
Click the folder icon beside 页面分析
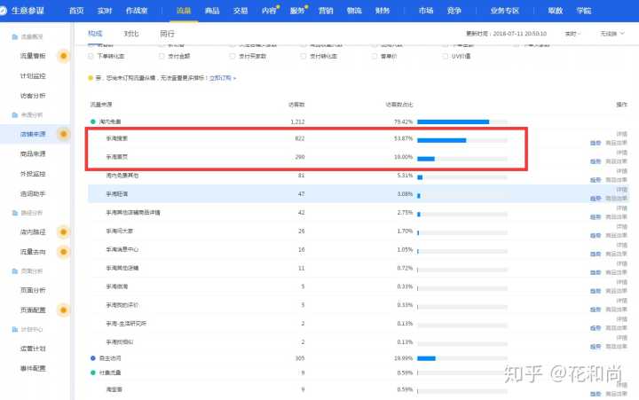(x=12, y=271)
